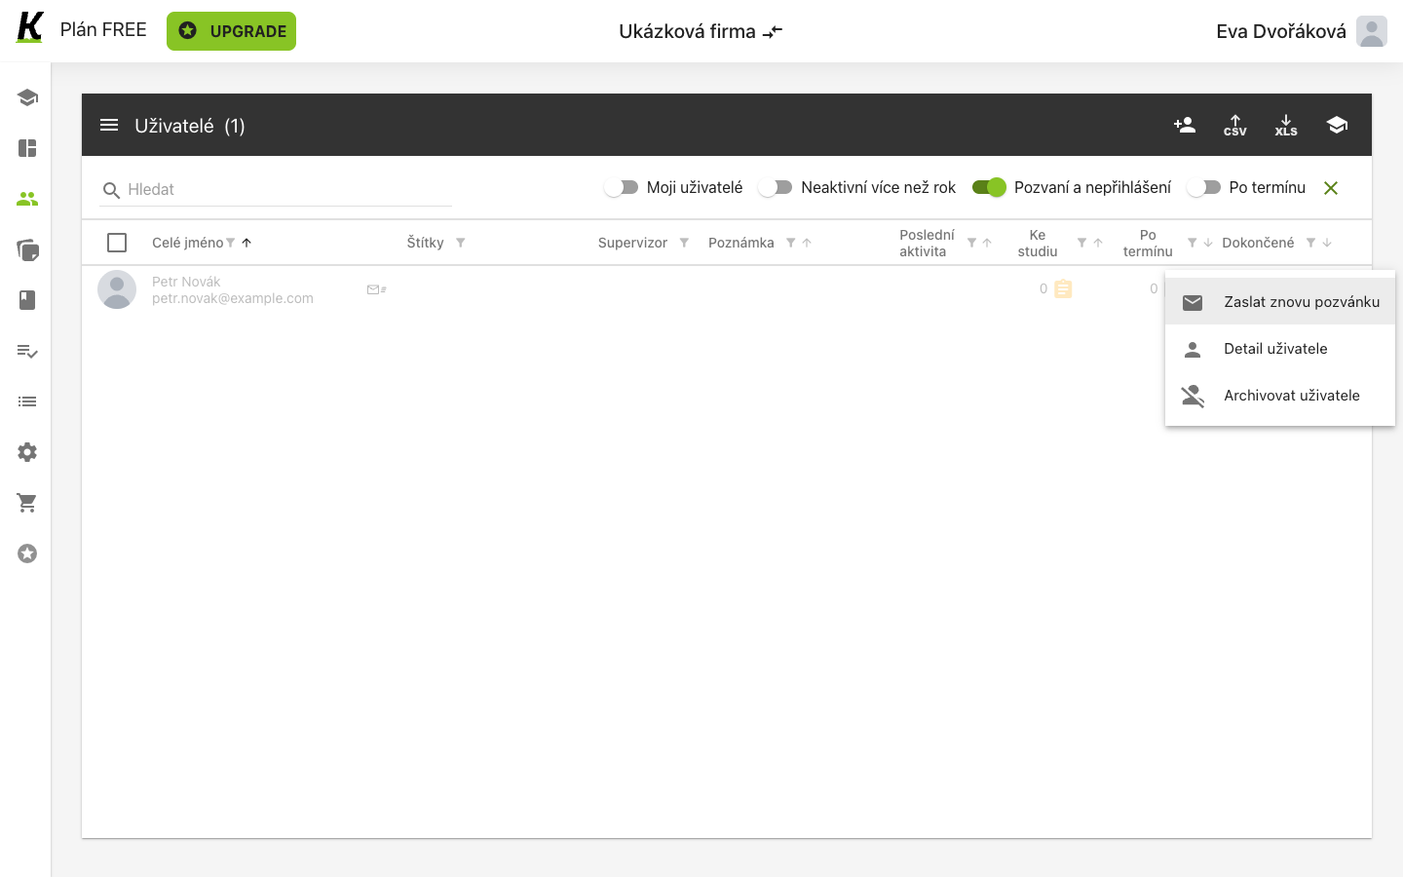Open the filter for Celé jméno column
The width and height of the screenshot is (1403, 877).
[231, 243]
